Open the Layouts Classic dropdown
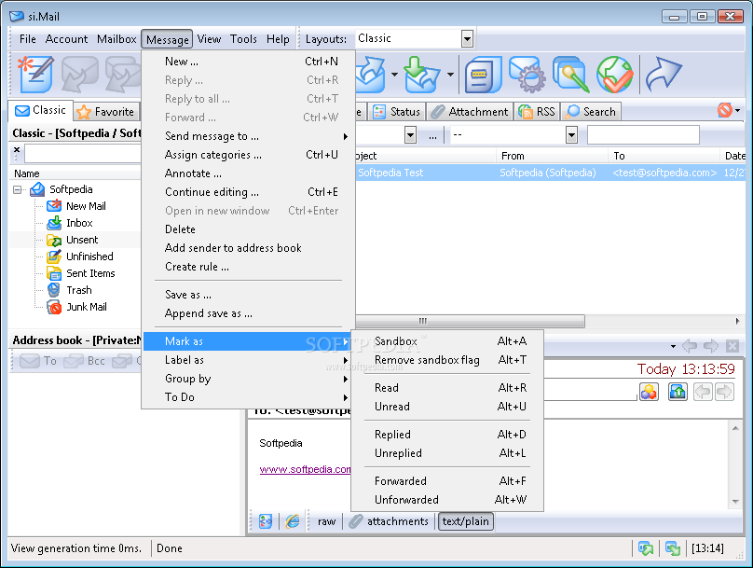This screenshot has height=568, width=753. (467, 39)
